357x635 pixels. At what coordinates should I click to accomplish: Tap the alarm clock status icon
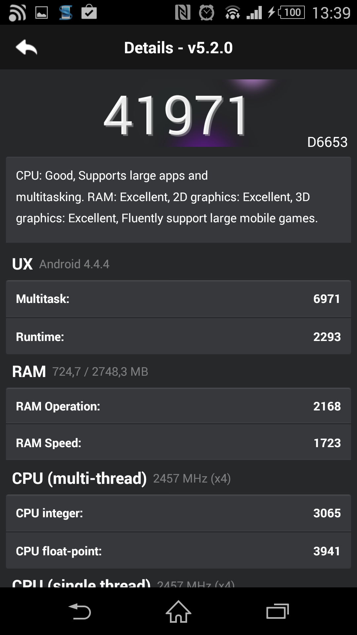207,13
